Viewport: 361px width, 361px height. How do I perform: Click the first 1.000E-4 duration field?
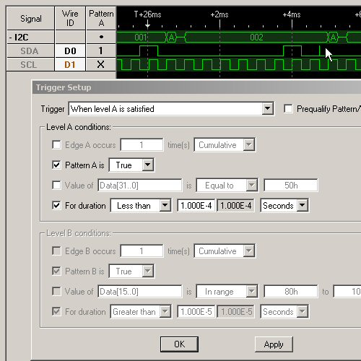point(196,206)
